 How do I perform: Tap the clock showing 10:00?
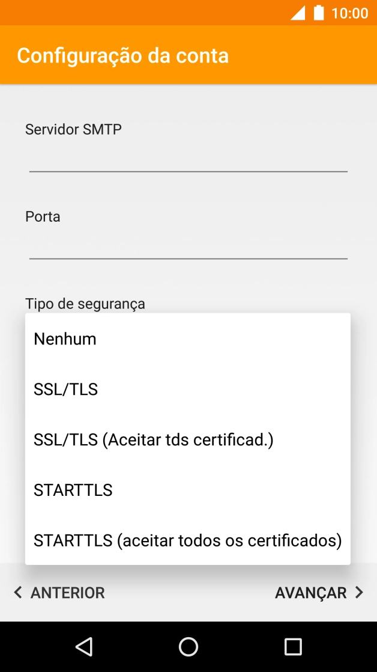pos(349,13)
